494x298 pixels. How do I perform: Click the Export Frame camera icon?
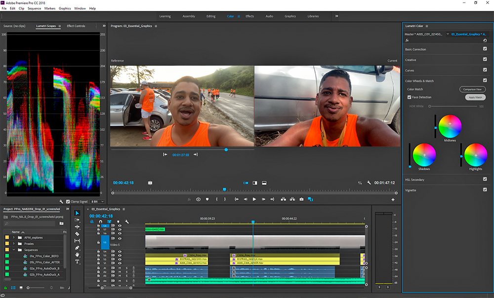click(x=301, y=199)
